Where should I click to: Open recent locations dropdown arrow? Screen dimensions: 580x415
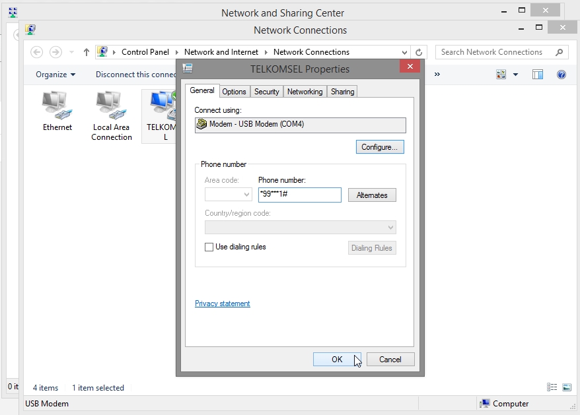(x=71, y=52)
